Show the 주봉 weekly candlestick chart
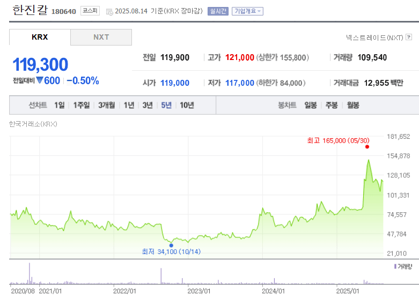The image size is (419, 299). (x=332, y=105)
